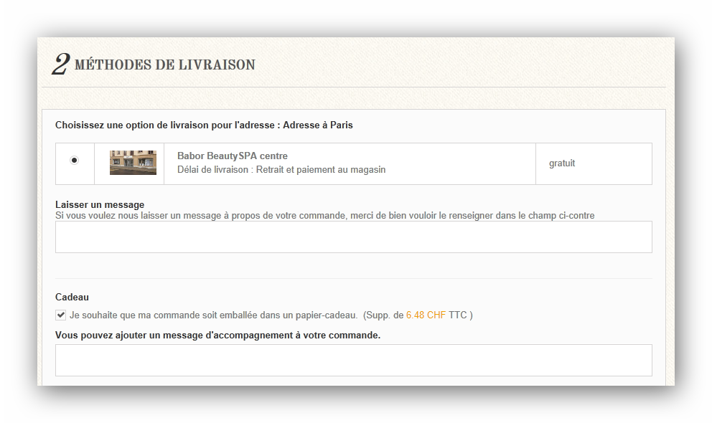Click 'Vous pouvez ajouter un message d'accompagnement' label

pyautogui.click(x=218, y=336)
